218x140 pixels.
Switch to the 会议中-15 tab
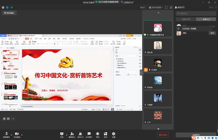(186, 19)
